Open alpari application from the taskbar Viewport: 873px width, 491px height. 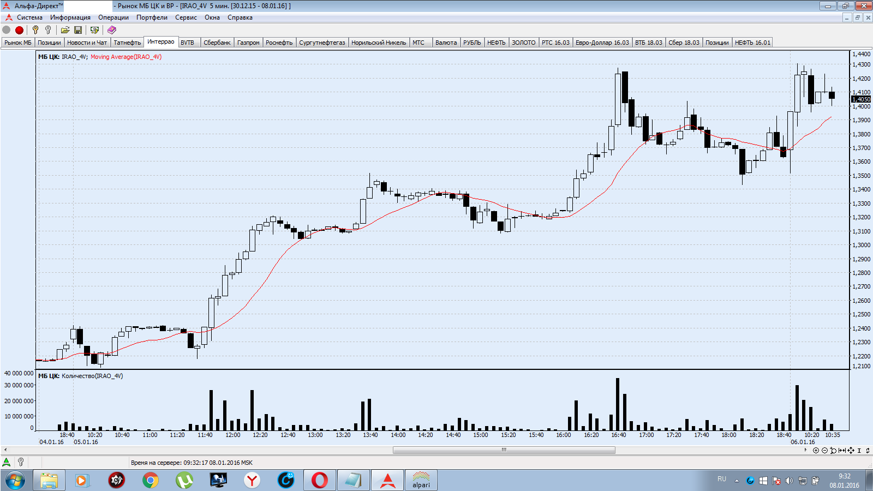click(421, 481)
